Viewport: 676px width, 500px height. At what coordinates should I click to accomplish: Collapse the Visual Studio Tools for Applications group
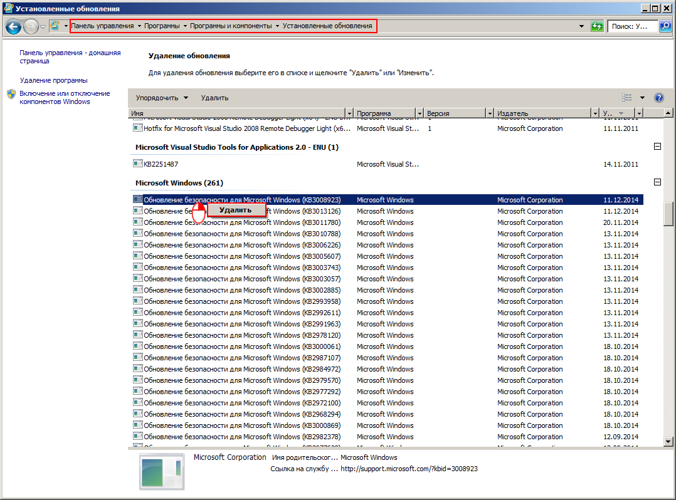pyautogui.click(x=657, y=147)
